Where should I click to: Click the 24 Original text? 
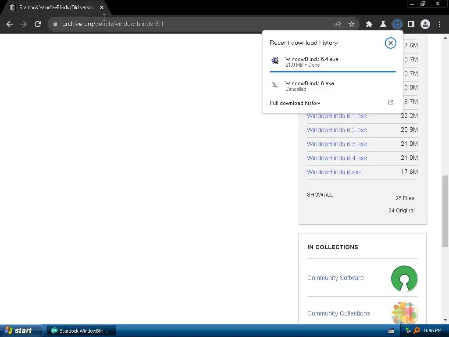click(402, 211)
